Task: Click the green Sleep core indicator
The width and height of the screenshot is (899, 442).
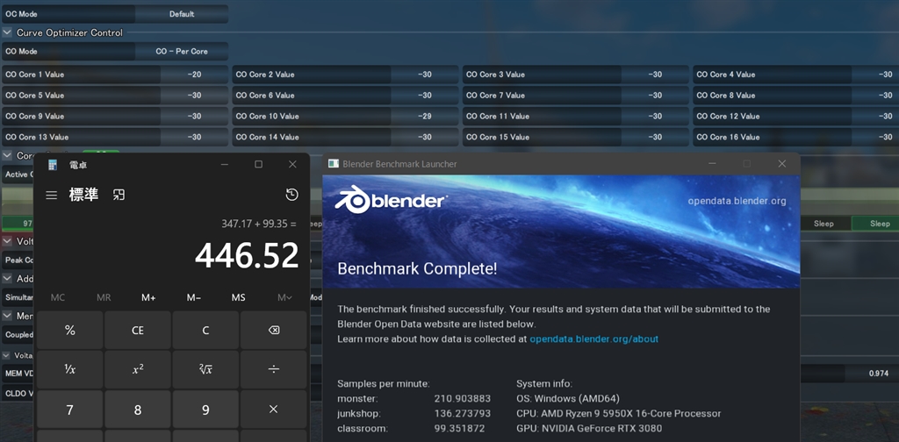Action: click(879, 224)
